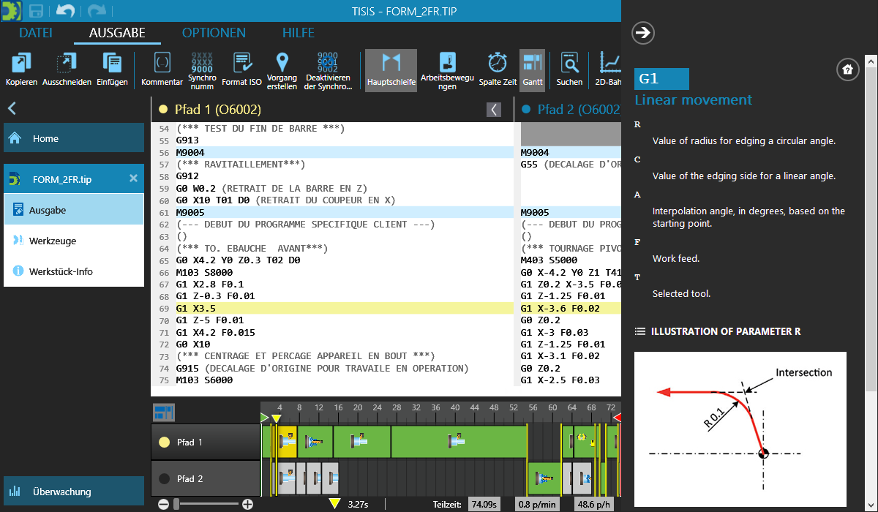Open the Format ISO tool
This screenshot has width=878, height=512.
click(x=241, y=64)
